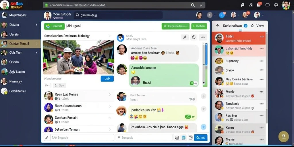
Task: Select SoiaiMenan in left sidebar
Action: 20,91
